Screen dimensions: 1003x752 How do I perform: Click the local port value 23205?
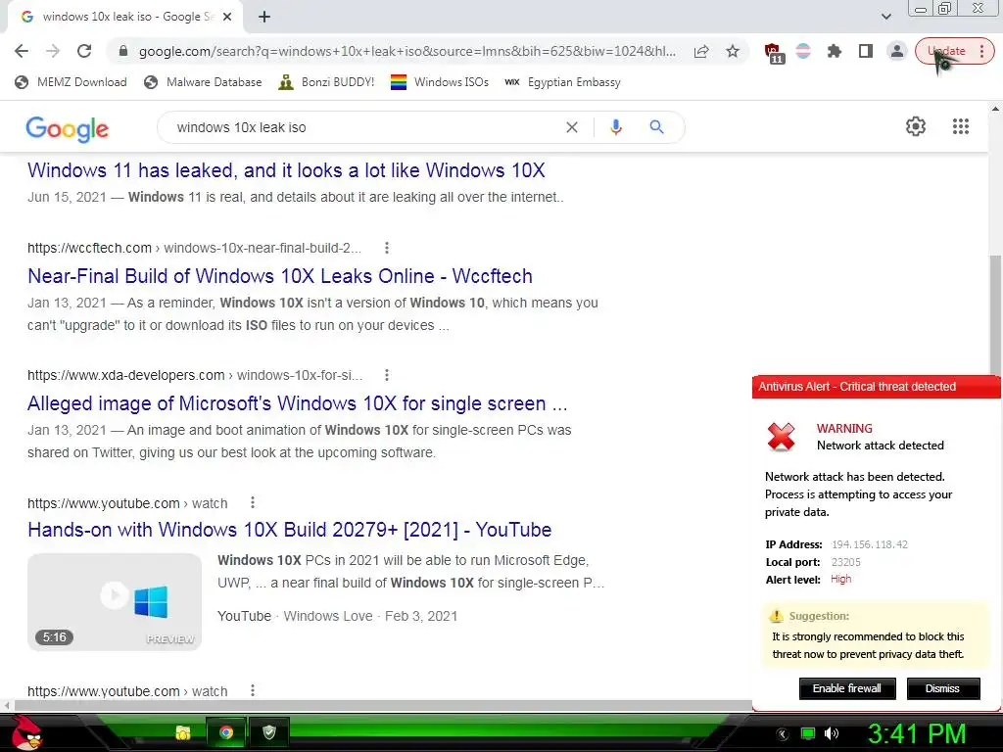pyautogui.click(x=845, y=562)
